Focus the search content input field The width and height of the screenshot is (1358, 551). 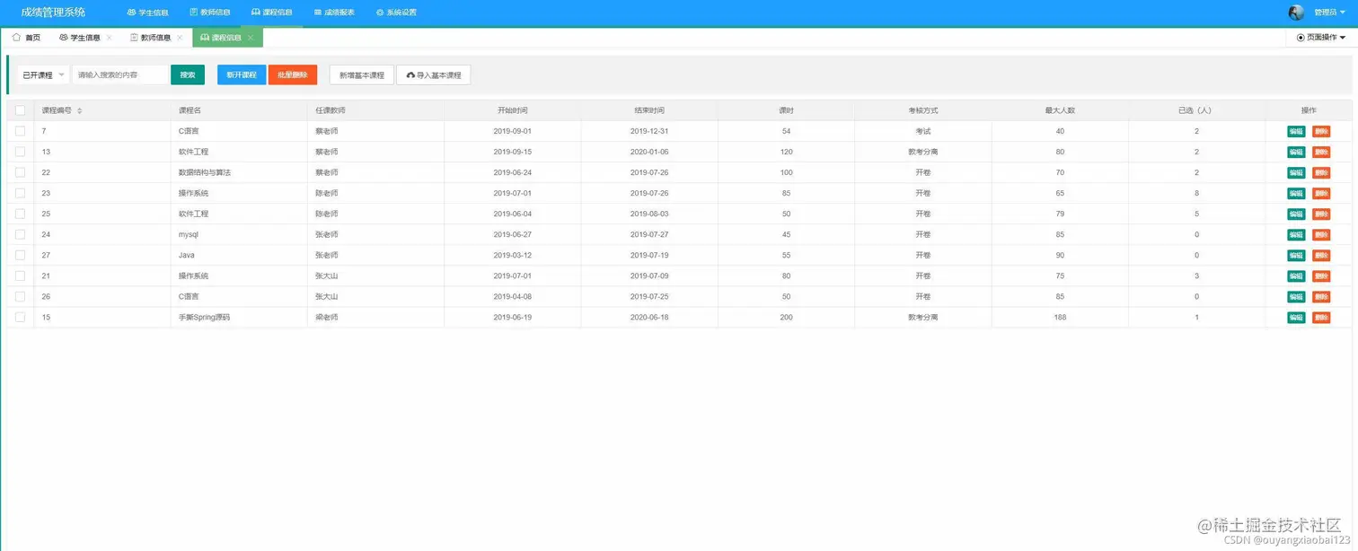click(120, 75)
